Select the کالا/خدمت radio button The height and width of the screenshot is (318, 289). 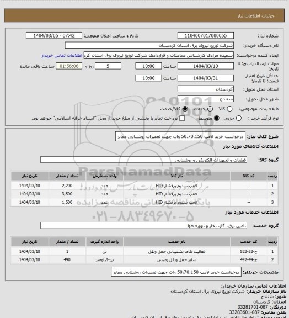coord(185,109)
